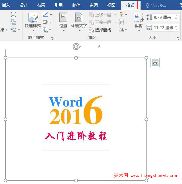Viewport: 182px width, 184px height.
Task: Expand the picture layout dropdown arrow
Action: [x=50, y=30]
